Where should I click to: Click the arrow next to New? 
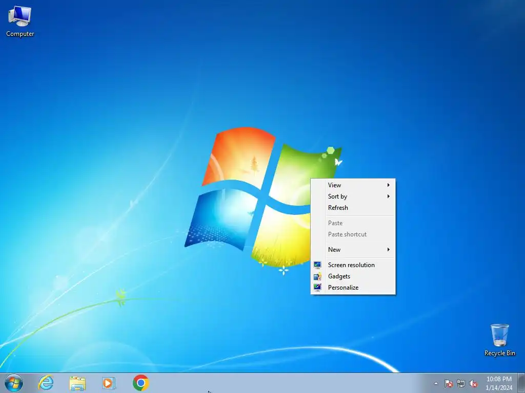click(389, 250)
